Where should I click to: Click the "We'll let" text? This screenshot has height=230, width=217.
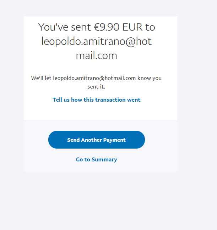point(41,78)
